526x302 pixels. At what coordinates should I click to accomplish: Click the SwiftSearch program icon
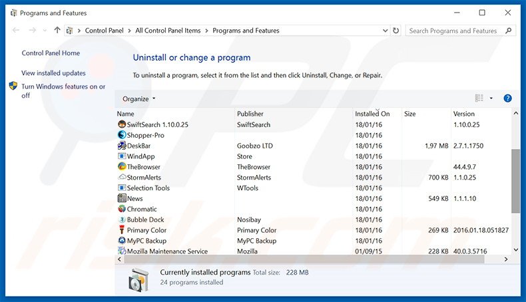tap(122, 124)
